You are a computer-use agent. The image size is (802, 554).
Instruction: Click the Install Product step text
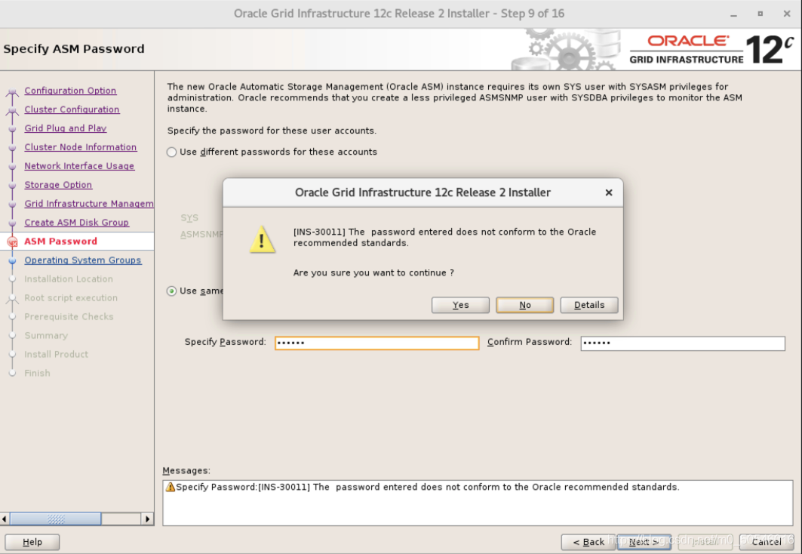click(57, 354)
